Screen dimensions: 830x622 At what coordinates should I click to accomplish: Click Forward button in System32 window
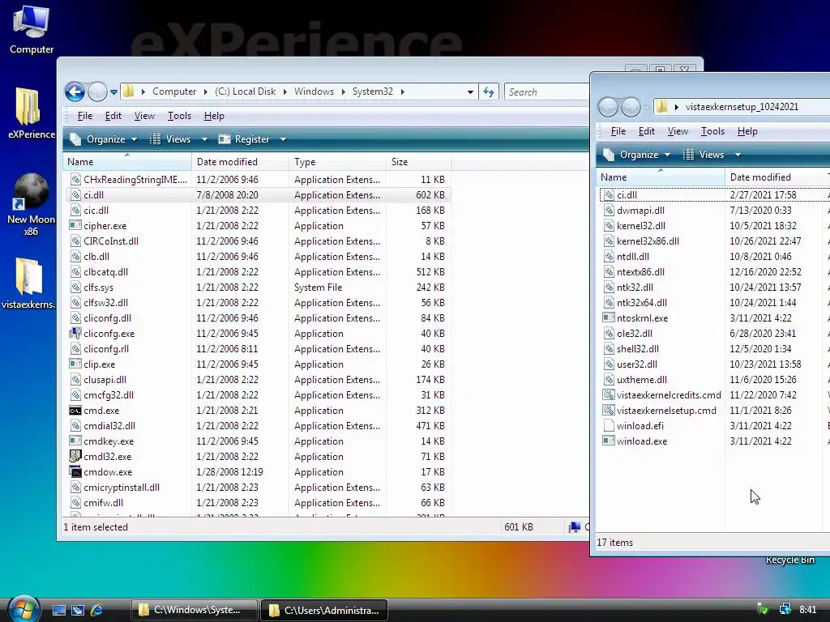97,92
